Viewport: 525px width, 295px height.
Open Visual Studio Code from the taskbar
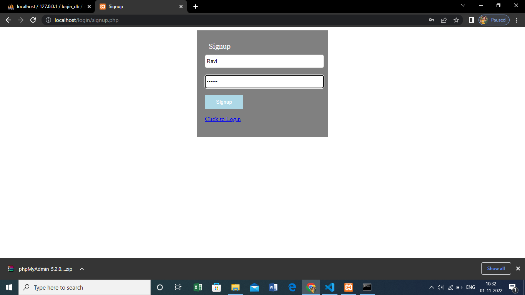pyautogui.click(x=329, y=287)
